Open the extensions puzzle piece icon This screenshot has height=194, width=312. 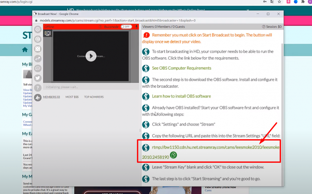(x=303, y=2)
